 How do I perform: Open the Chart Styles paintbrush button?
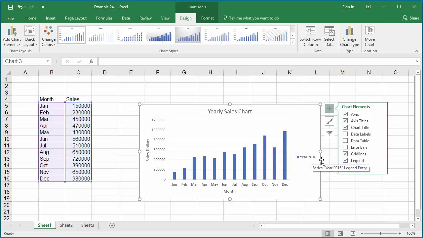[329, 121]
